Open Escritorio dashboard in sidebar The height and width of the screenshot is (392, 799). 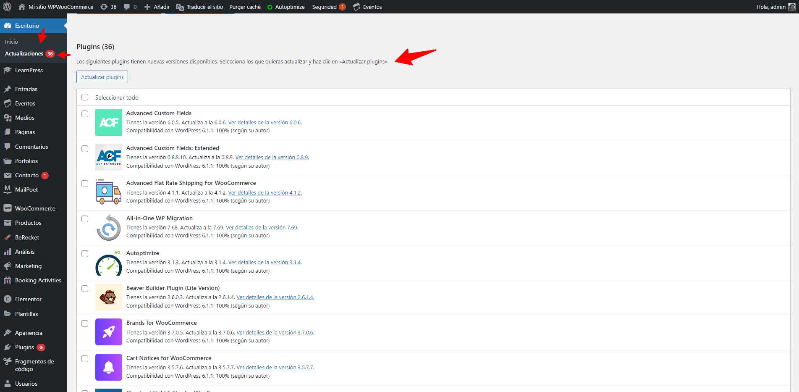point(34,26)
